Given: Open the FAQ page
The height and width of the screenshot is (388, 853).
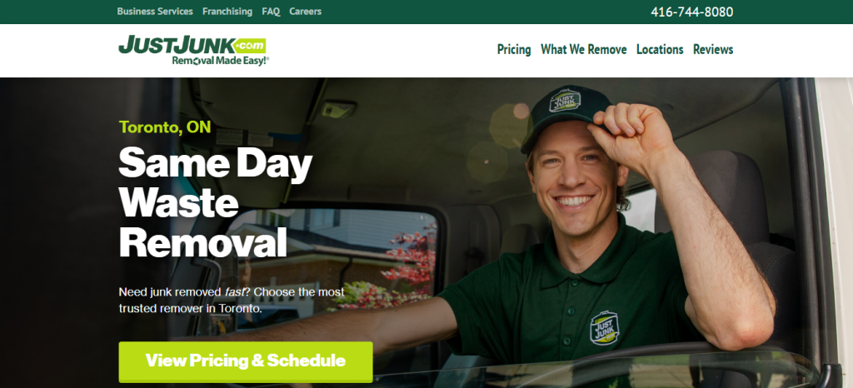Looking at the screenshot, I should pos(271,12).
